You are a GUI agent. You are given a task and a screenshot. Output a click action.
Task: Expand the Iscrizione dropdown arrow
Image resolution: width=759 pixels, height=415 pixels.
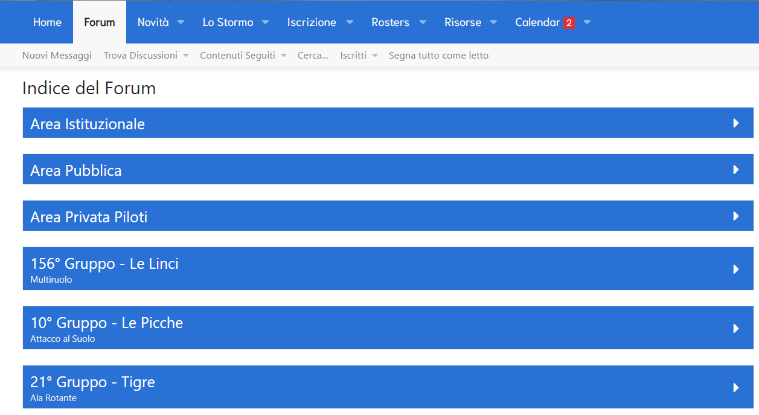coord(349,22)
